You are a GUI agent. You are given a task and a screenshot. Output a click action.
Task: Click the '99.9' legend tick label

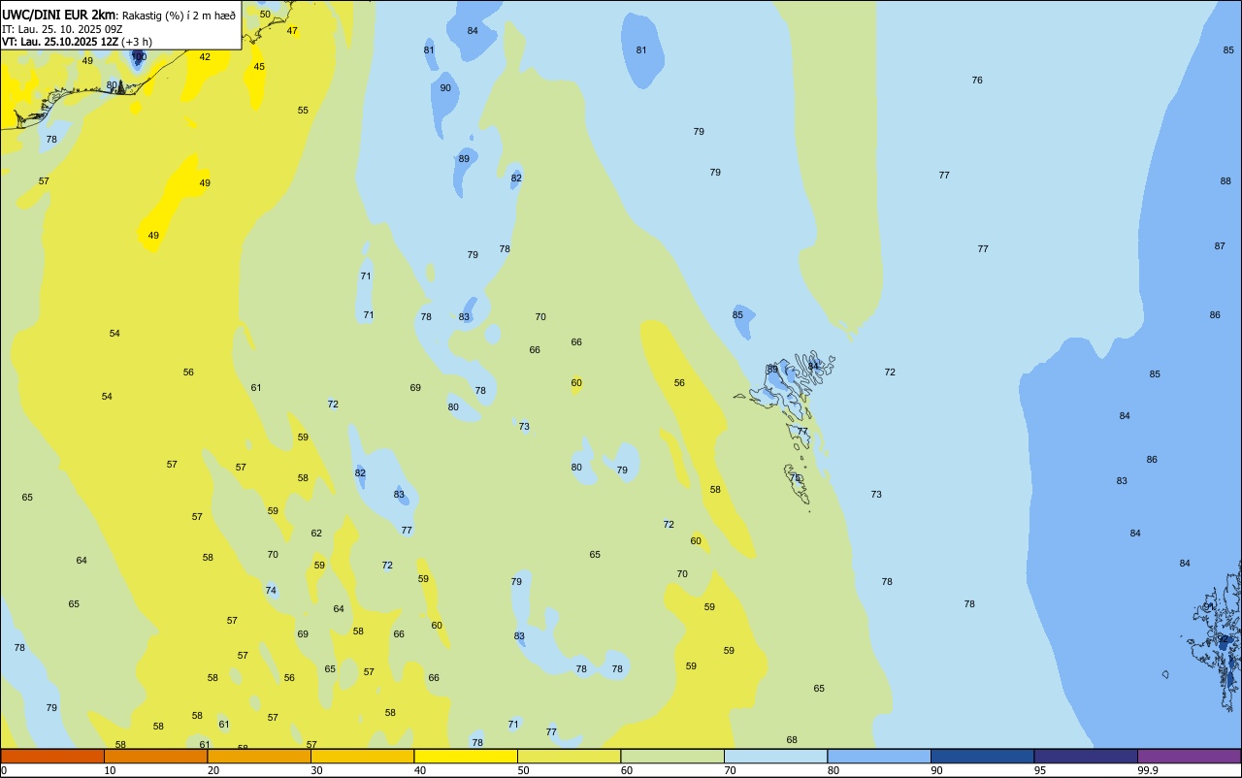(1148, 770)
